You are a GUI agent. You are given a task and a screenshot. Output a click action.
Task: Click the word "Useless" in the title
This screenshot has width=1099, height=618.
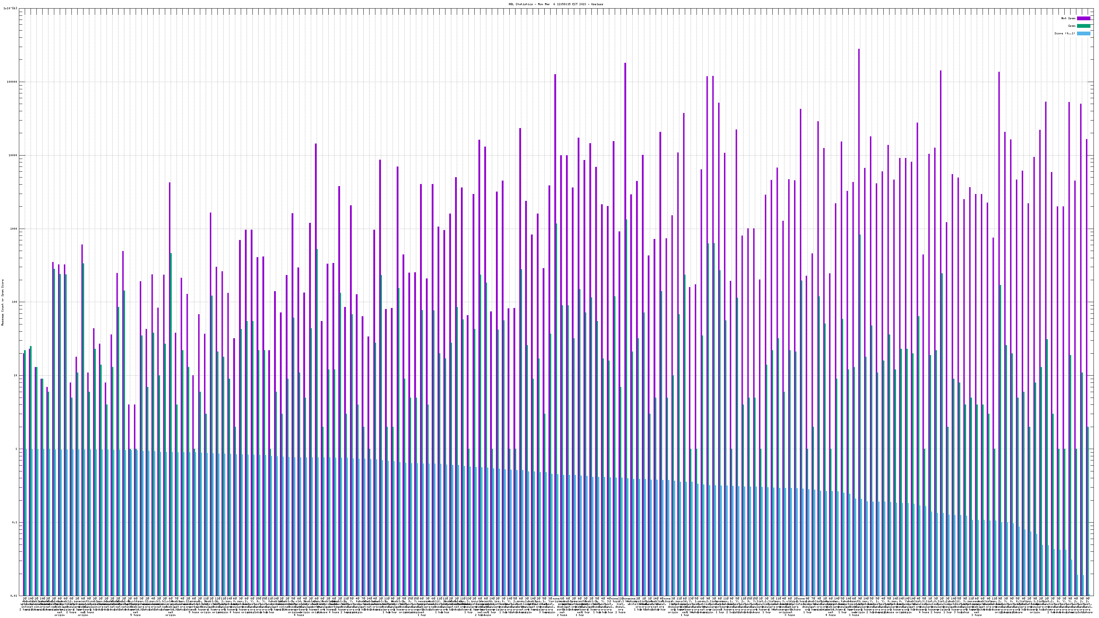(597, 4)
